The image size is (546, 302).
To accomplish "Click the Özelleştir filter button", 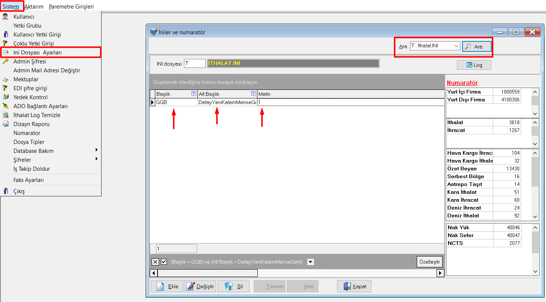I will (x=429, y=262).
